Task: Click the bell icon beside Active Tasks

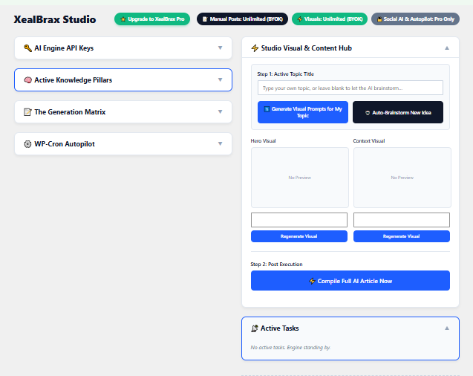Action: click(x=255, y=328)
